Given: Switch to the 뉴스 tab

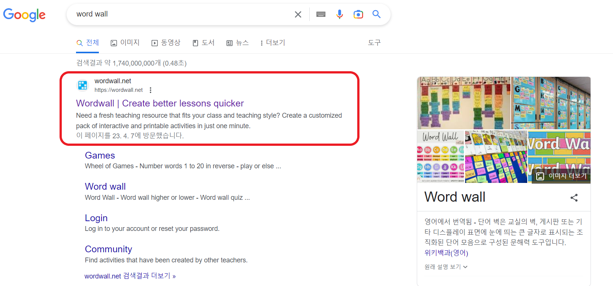Looking at the screenshot, I should pyautogui.click(x=237, y=43).
